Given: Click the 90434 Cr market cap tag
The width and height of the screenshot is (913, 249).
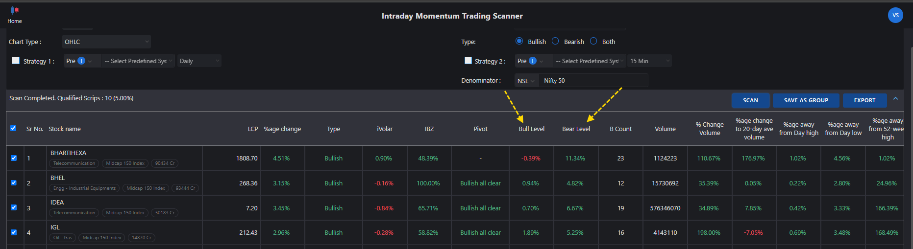Looking at the screenshot, I should (x=165, y=163).
